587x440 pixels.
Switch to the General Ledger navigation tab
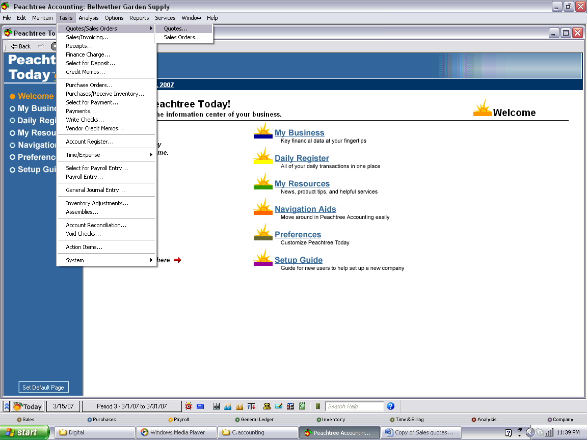click(x=254, y=420)
